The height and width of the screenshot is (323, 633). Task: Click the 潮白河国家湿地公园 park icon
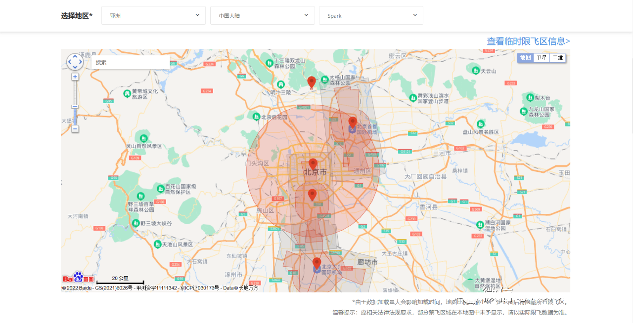[480, 225]
